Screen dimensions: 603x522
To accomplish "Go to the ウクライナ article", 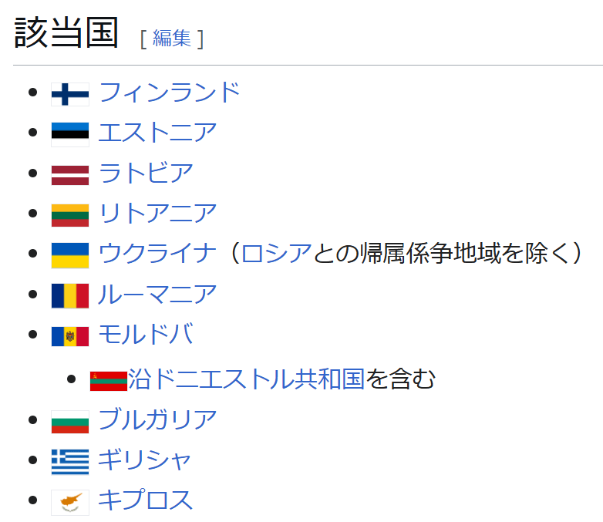I will tap(157, 253).
